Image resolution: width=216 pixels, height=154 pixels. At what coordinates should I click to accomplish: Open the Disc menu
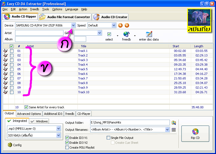pos(5,9)
